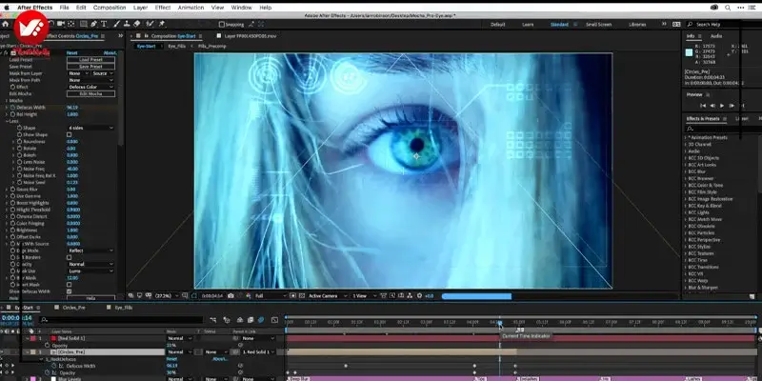
Task: Open the Composition menu
Action: [x=110, y=8]
